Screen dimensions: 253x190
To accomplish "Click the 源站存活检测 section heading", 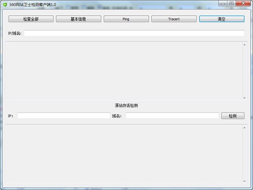I will 126,105.
